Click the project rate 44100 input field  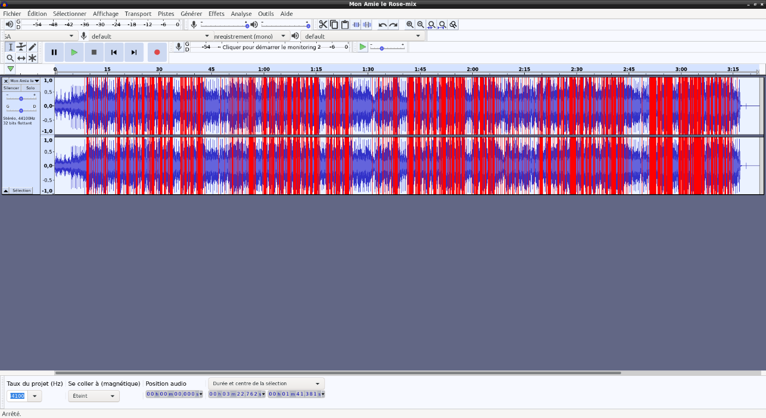click(16, 396)
